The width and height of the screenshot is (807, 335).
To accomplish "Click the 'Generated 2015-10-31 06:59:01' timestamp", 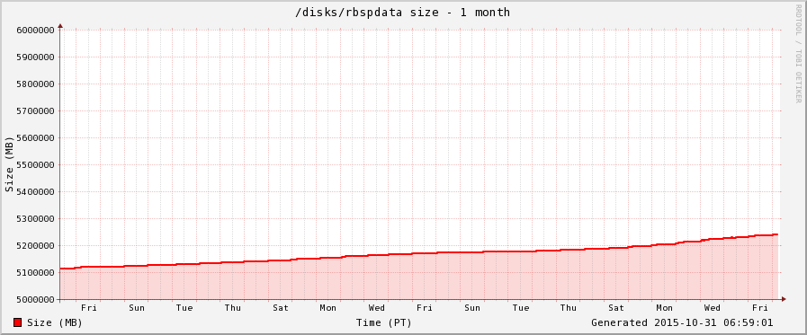I will [x=682, y=322].
